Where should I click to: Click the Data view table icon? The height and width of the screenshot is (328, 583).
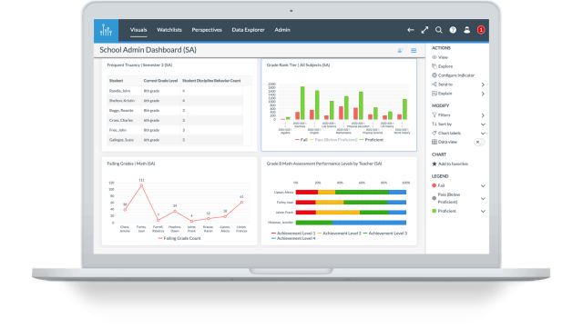tap(434, 142)
